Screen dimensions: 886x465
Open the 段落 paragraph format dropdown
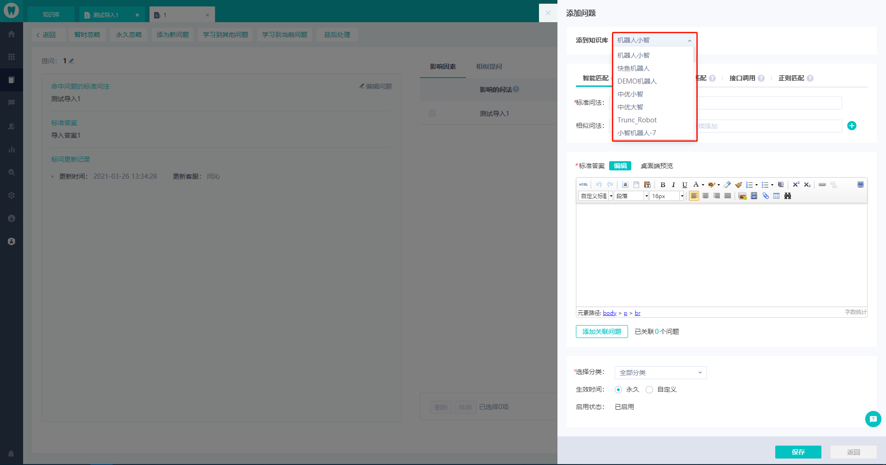point(631,196)
